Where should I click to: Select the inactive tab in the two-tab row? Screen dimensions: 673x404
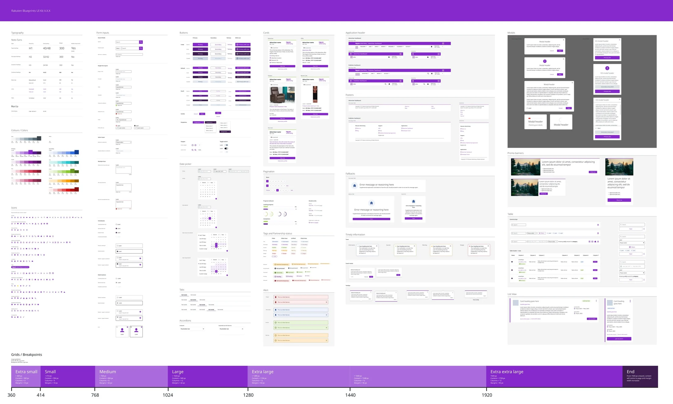(x=193, y=295)
